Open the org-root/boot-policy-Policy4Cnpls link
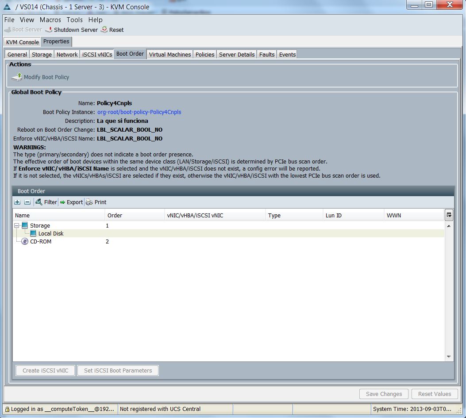466x418 pixels. 139,112
